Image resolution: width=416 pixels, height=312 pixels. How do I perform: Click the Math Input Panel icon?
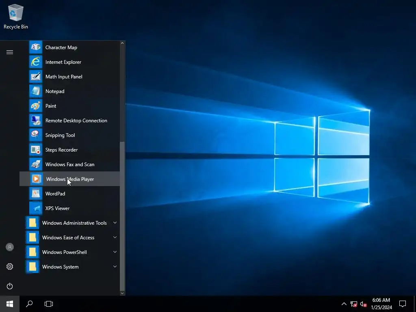pos(36,77)
